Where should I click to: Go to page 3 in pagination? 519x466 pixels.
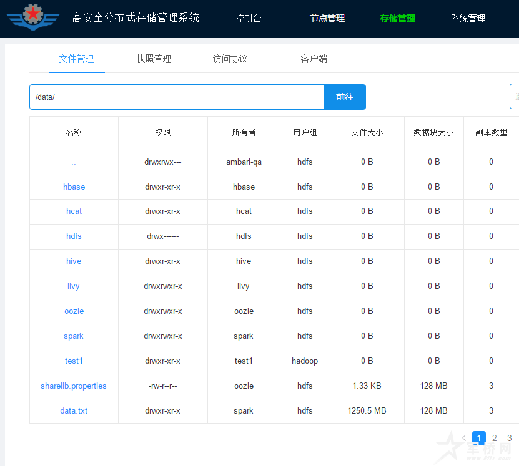point(510,438)
